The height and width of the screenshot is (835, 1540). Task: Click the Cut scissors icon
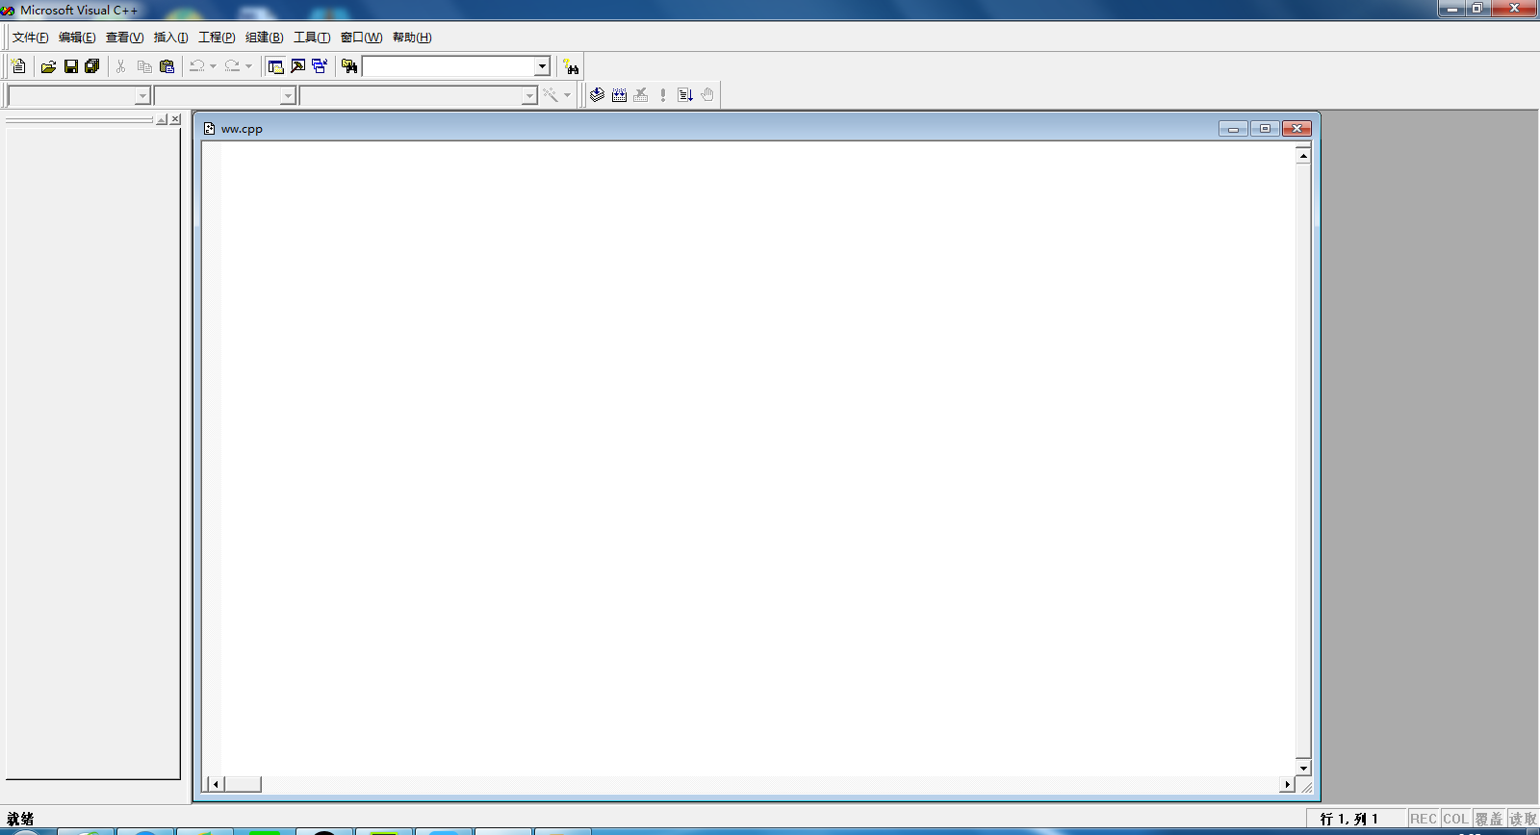click(x=120, y=66)
